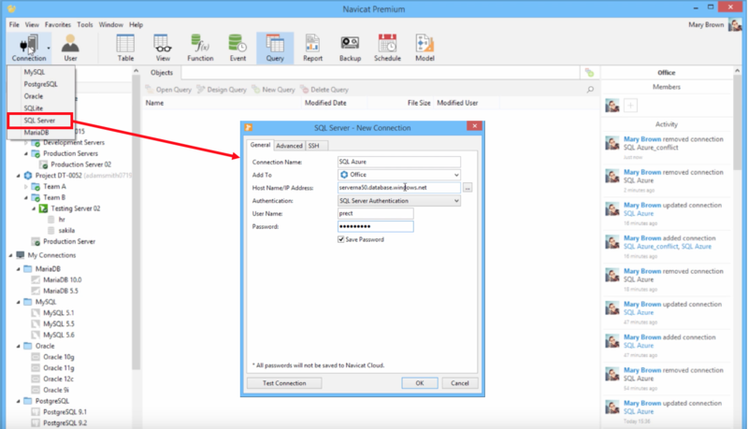Collapse the Project DT-0052 node
Image resolution: width=748 pixels, height=429 pixels.
point(18,176)
